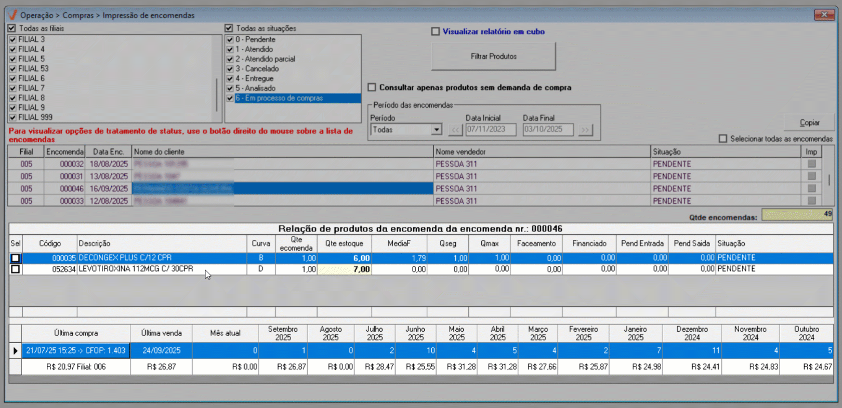Uncheck Todas as filiais checkbox
Viewport: 842px width, 408px height.
point(12,29)
